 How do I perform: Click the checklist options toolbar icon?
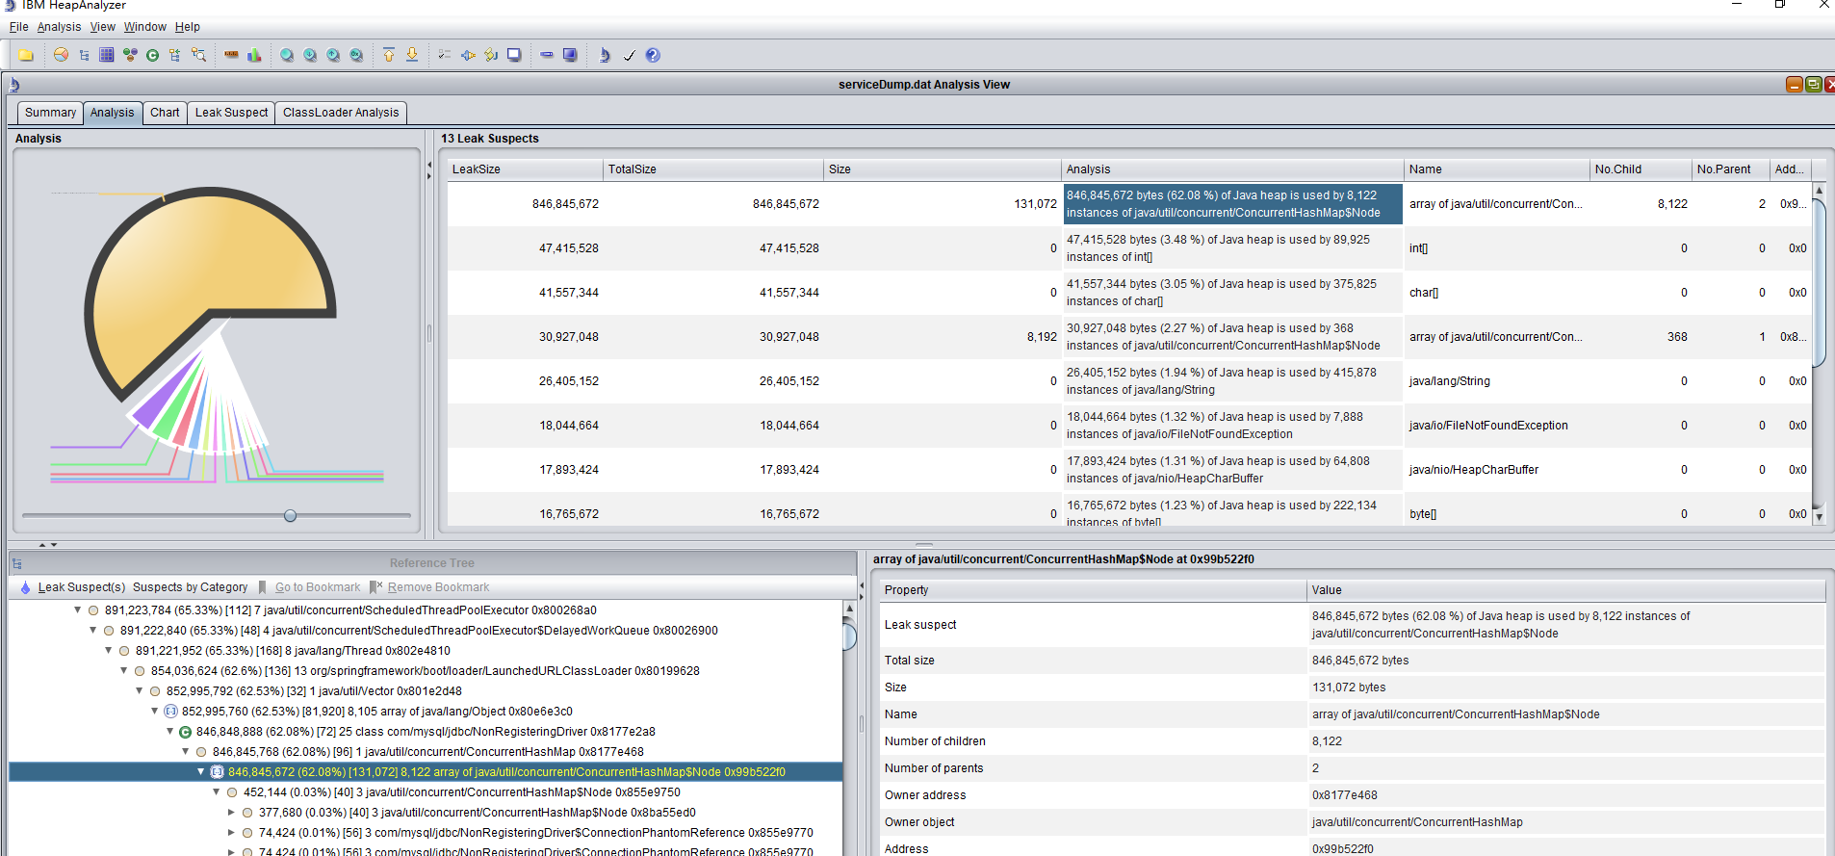pos(445,55)
